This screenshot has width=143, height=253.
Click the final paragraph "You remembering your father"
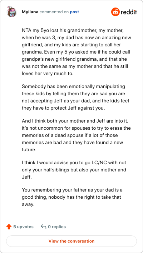point(72,197)
